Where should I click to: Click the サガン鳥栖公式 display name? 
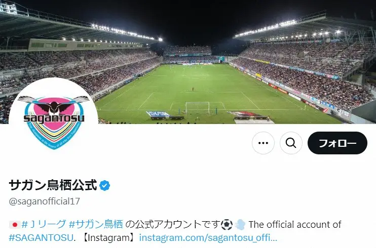pos(53,185)
